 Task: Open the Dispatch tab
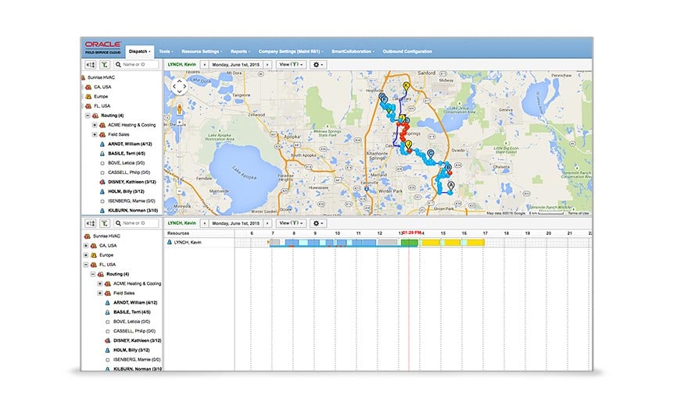(141, 51)
